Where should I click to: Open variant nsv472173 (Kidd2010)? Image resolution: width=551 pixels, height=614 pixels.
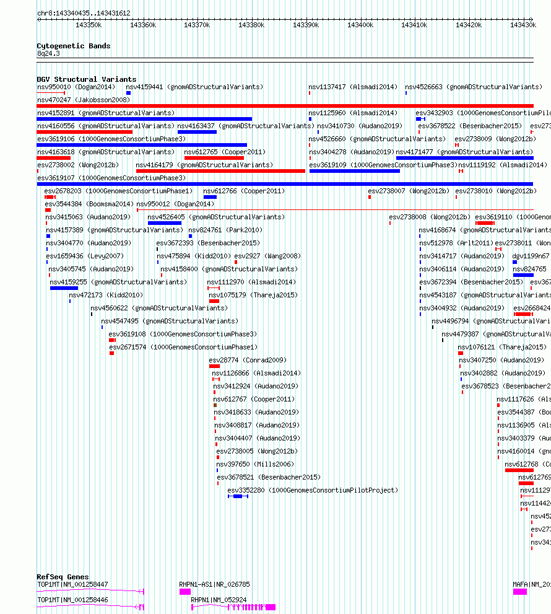pos(106,296)
